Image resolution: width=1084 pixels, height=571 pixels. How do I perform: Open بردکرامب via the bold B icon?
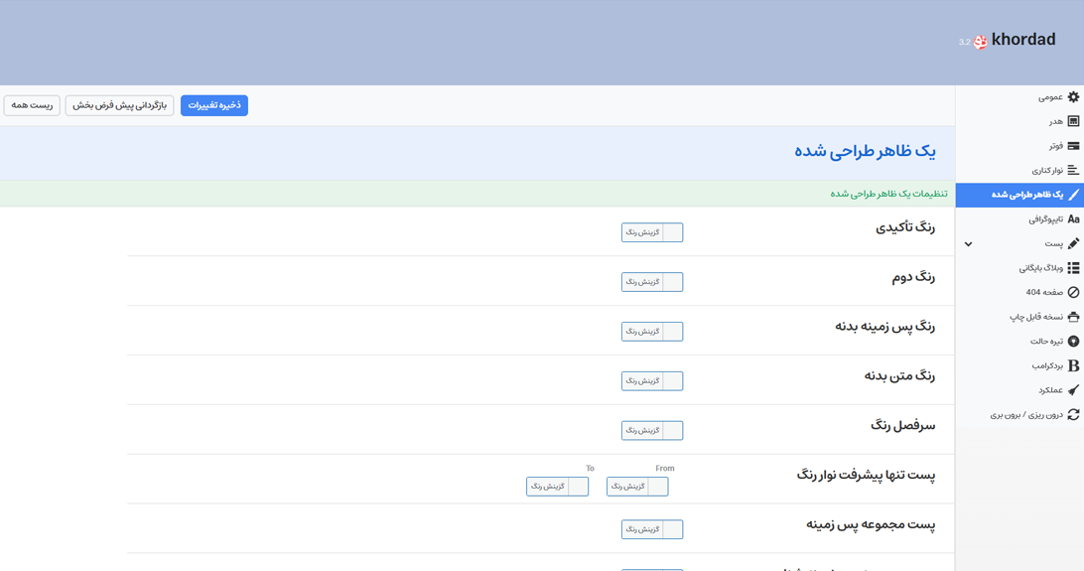[1073, 365]
